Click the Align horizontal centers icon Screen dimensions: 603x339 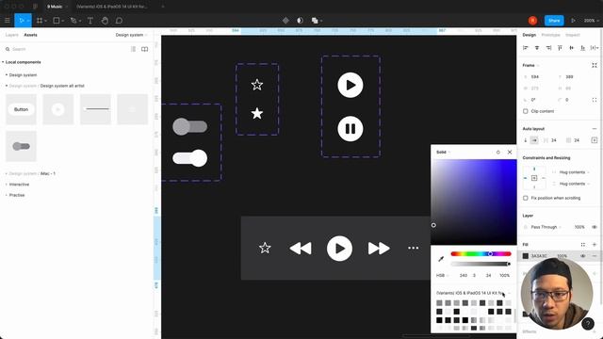click(537, 48)
